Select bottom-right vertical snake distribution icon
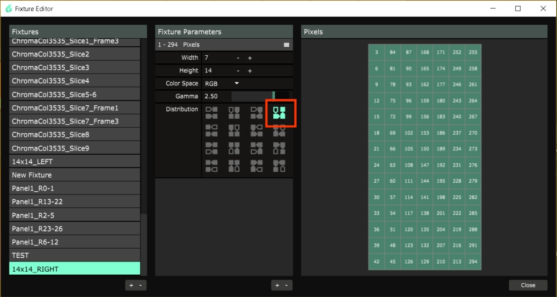Image resolution: width=557 pixels, height=297 pixels. [279, 166]
